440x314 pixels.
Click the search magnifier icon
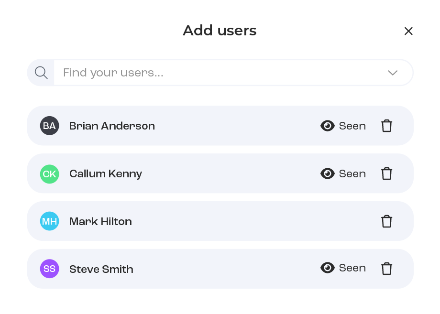(x=41, y=73)
